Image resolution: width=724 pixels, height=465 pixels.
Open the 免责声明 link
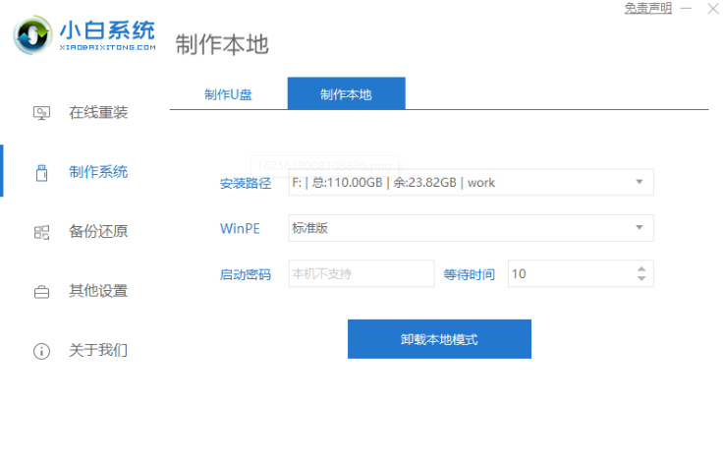648,8
